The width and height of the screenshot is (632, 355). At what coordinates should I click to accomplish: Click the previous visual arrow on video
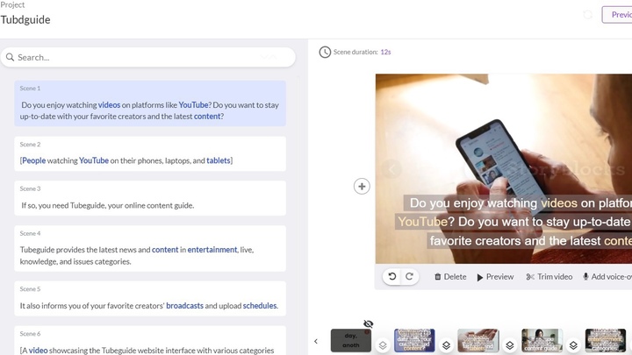coord(392,169)
